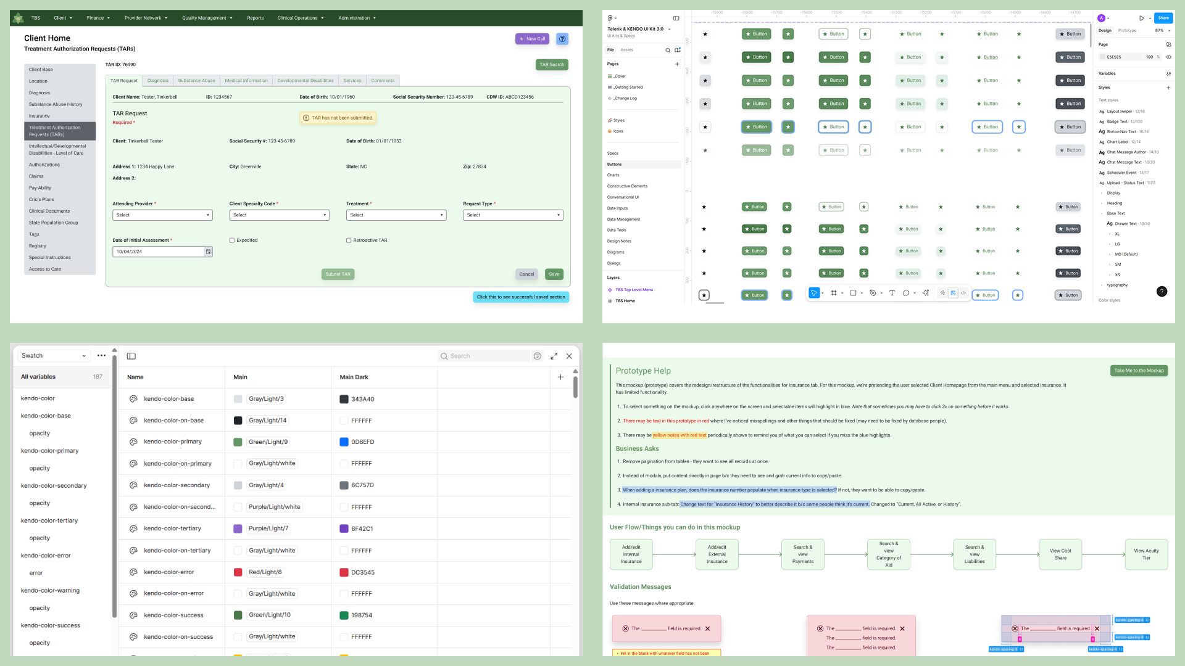Open the Finance menu in top navigation
Screen dimensions: 1185x666
coord(98,18)
